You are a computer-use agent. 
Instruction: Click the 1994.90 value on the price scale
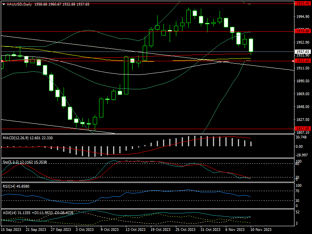[303, 17]
